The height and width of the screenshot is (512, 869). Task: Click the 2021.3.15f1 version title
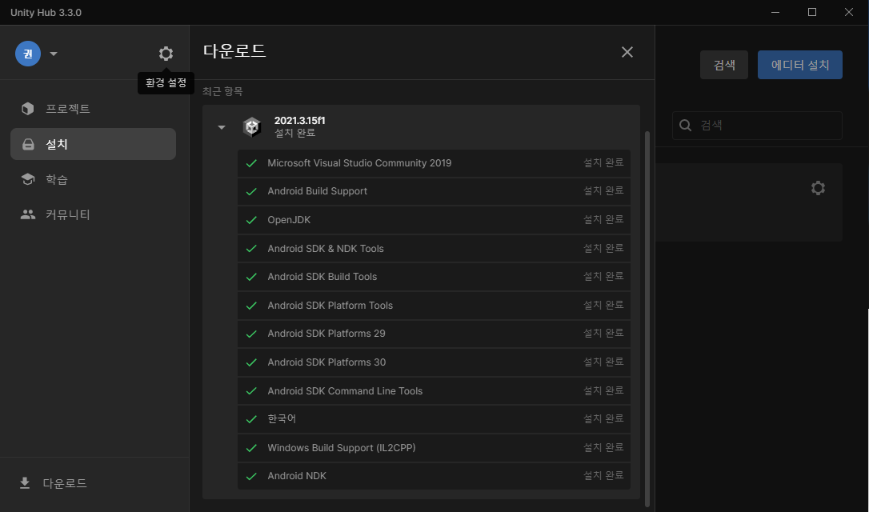300,120
